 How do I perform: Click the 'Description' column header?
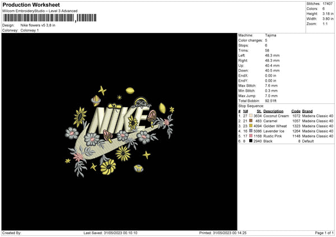[273, 111]
